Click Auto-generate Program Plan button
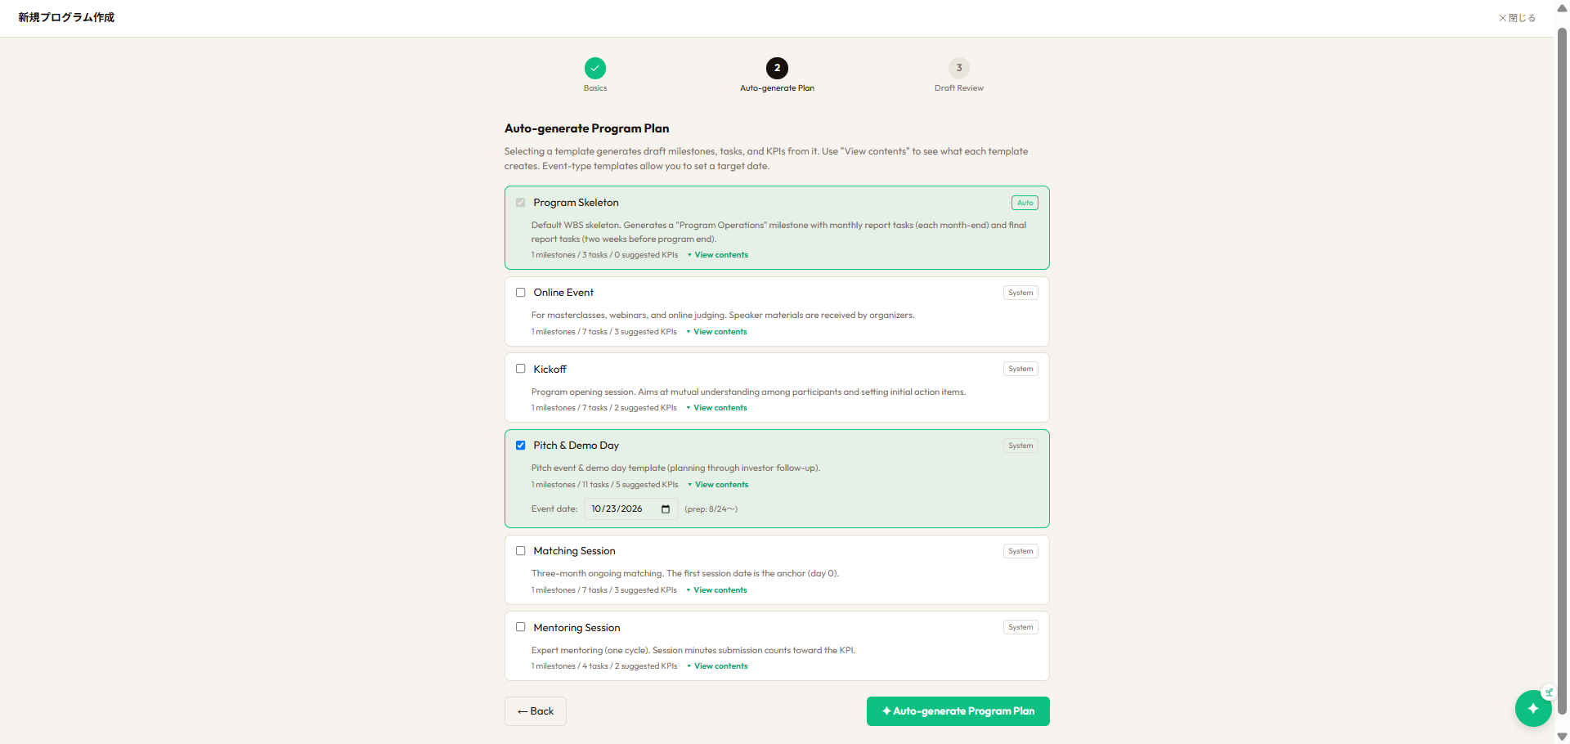 pyautogui.click(x=958, y=711)
